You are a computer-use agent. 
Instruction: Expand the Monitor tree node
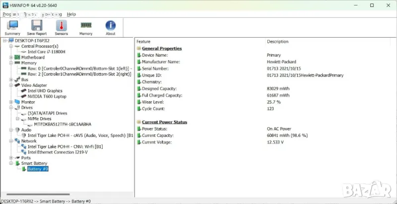(x=11, y=102)
